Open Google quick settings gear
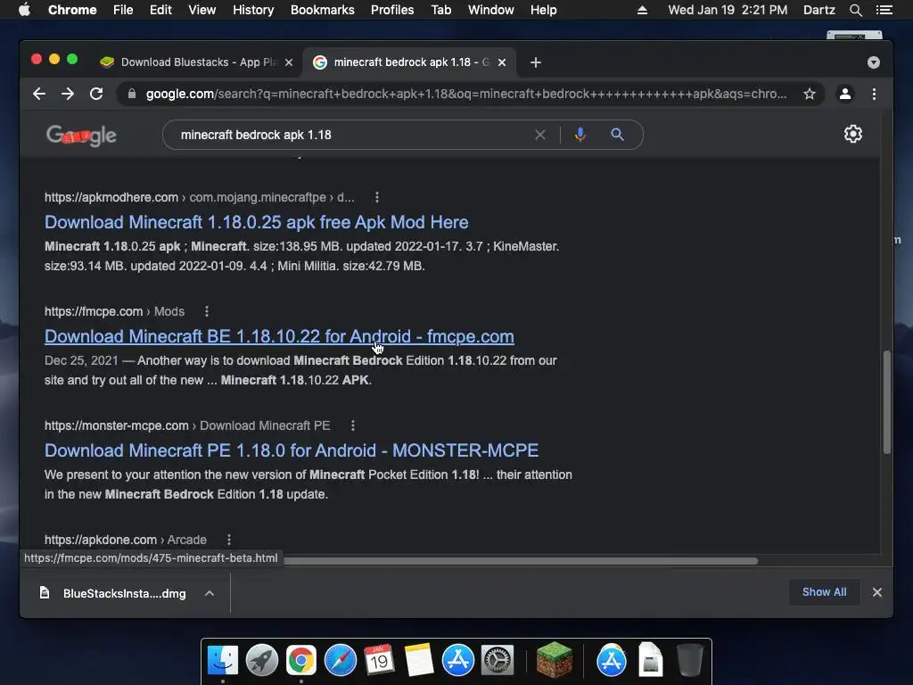The image size is (913, 685). 853,134
